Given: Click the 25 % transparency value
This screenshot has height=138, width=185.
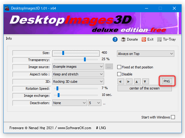Looking at the screenshot, I should [106, 59].
